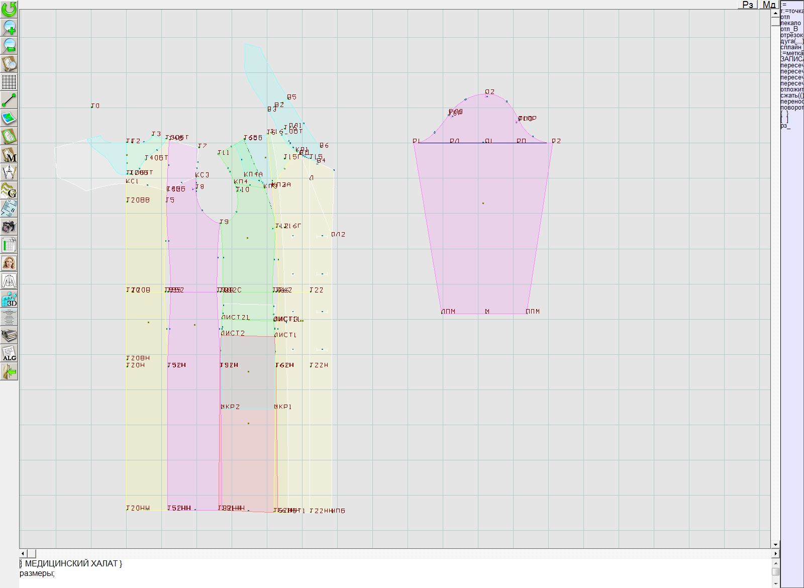Select 'лекало' in the command list
Image resolution: width=804 pixels, height=588 pixels.
click(x=791, y=23)
